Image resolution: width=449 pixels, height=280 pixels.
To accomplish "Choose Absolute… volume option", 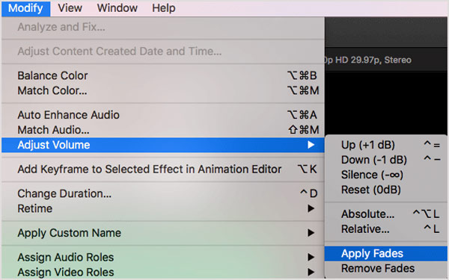I will [x=385, y=214].
